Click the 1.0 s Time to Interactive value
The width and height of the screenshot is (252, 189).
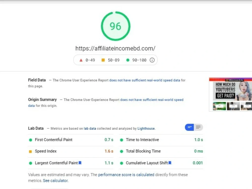[x=199, y=140]
